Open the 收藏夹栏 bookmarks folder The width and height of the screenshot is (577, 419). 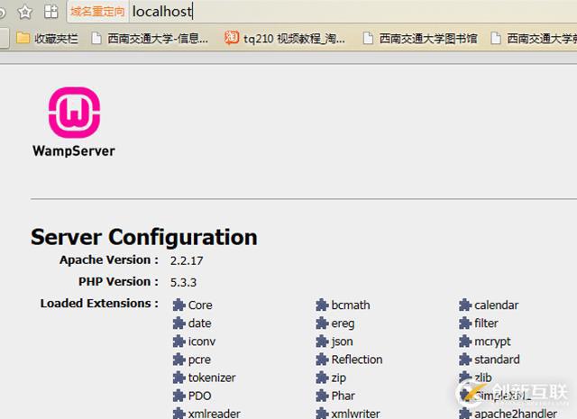pyautogui.click(x=47, y=38)
